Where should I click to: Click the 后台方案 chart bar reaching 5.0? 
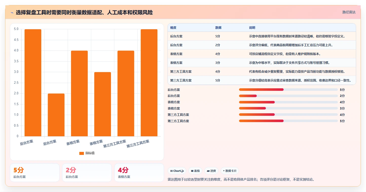pyautogui.click(x=33, y=83)
